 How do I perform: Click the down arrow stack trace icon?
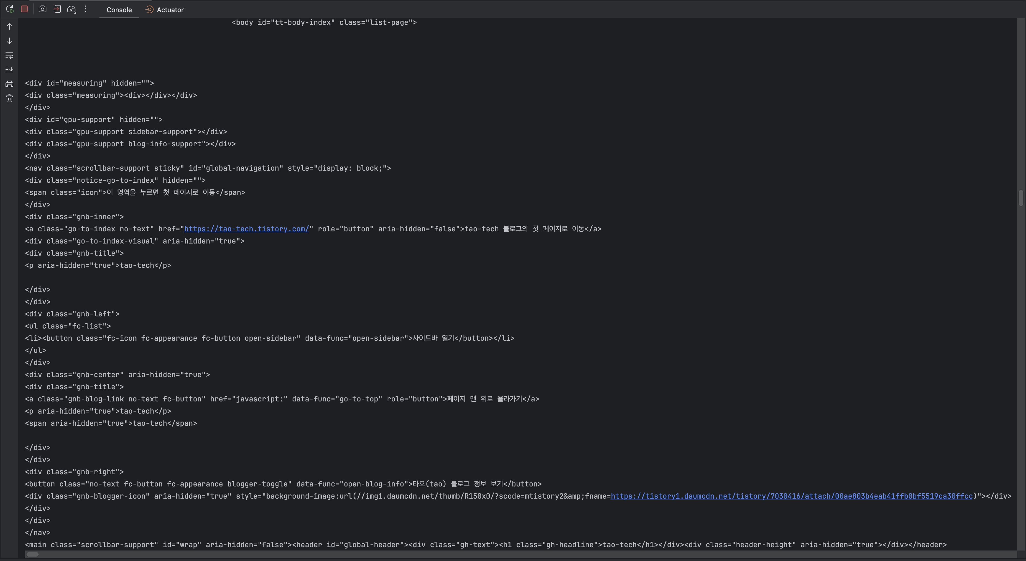[x=10, y=41]
